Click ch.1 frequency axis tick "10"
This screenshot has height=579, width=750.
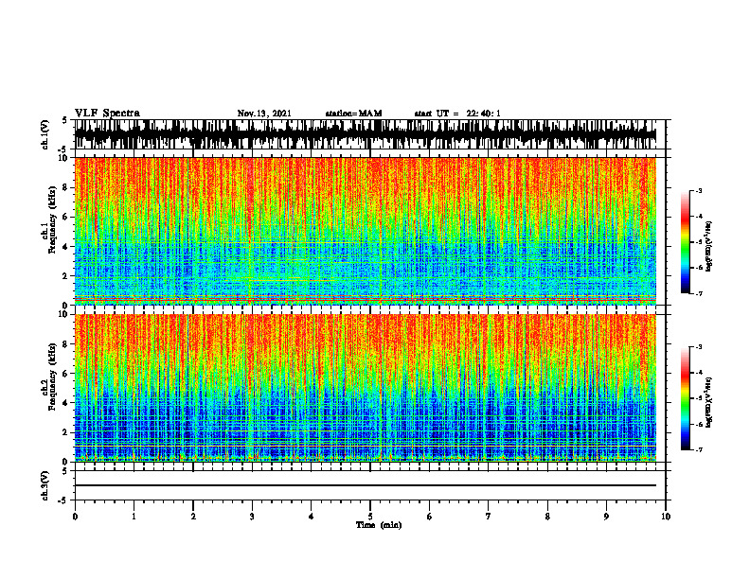[x=63, y=159]
